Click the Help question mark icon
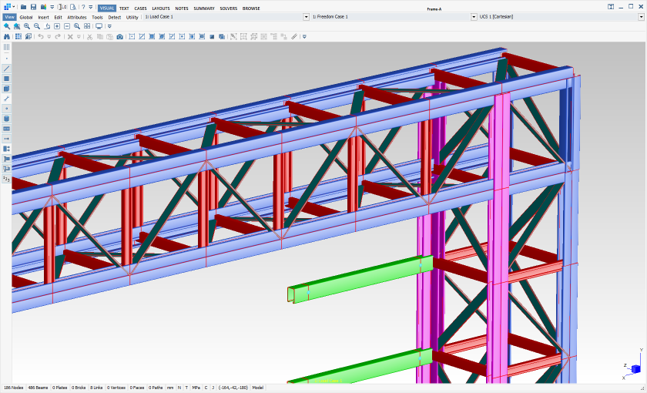Viewport: 647px width, 393px height. 82,7
